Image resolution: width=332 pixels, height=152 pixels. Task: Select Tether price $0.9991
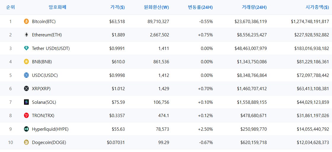click(117, 48)
